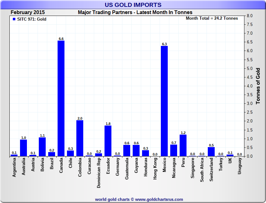Click the '1.8' value above Ecuador
Screen dimensions: 266x203
point(108,124)
